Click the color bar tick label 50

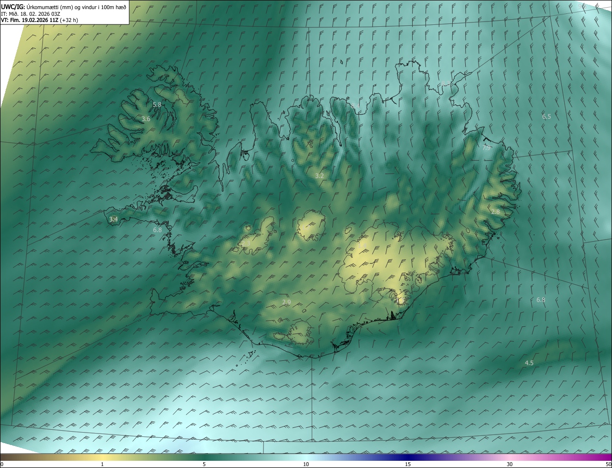[x=608, y=464]
